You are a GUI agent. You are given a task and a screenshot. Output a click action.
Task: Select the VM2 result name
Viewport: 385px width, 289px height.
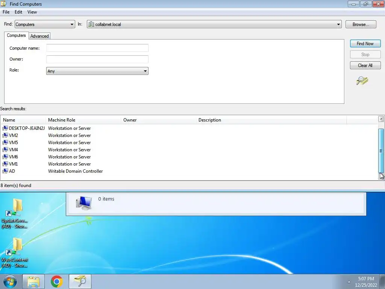[14, 135]
